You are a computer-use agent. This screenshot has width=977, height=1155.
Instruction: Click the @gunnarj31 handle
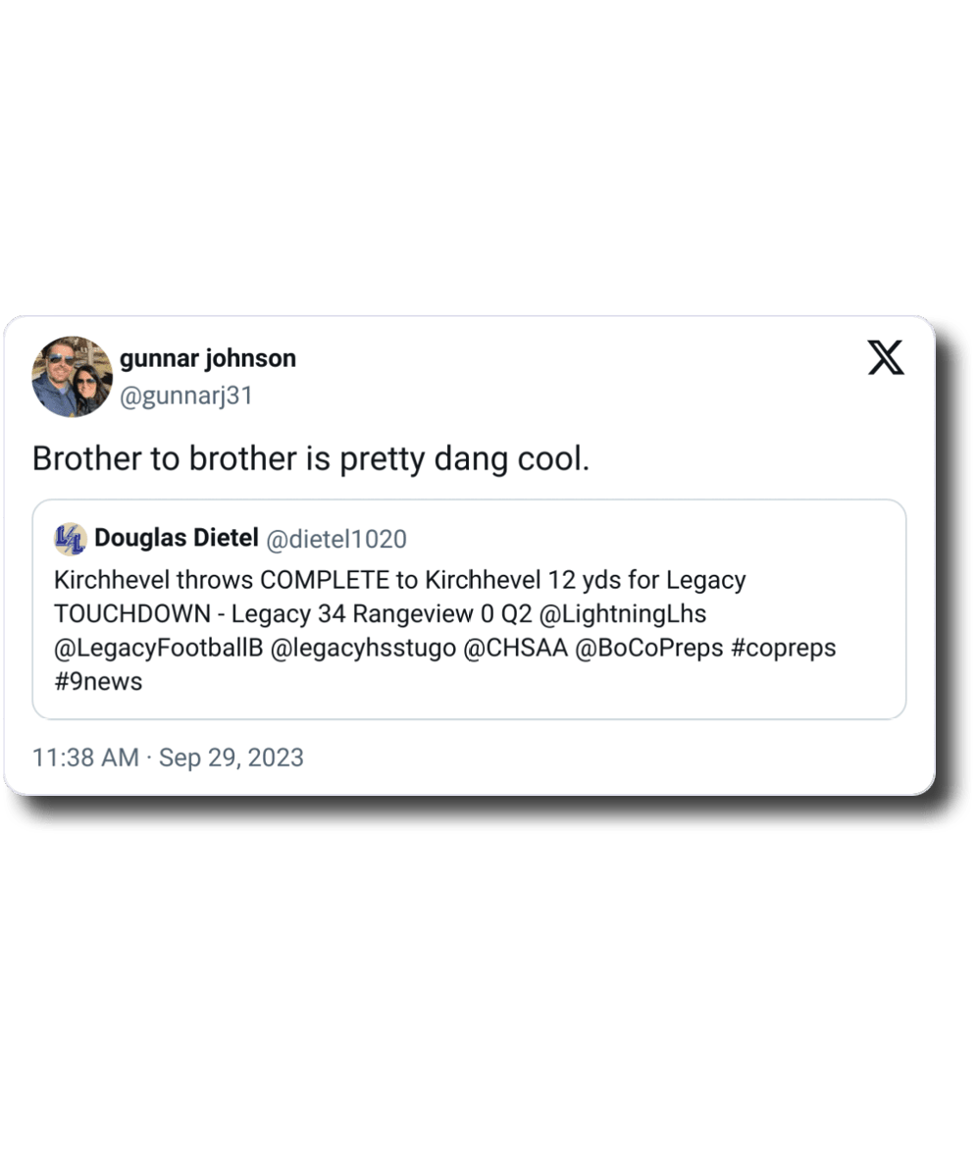(x=186, y=395)
